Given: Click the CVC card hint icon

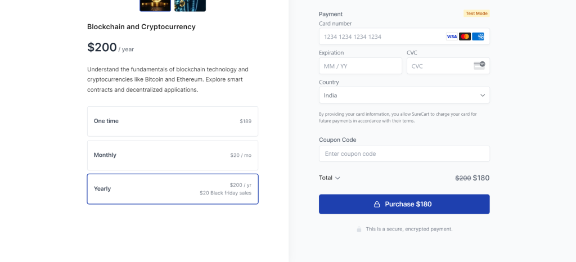Looking at the screenshot, I should pyautogui.click(x=479, y=65).
